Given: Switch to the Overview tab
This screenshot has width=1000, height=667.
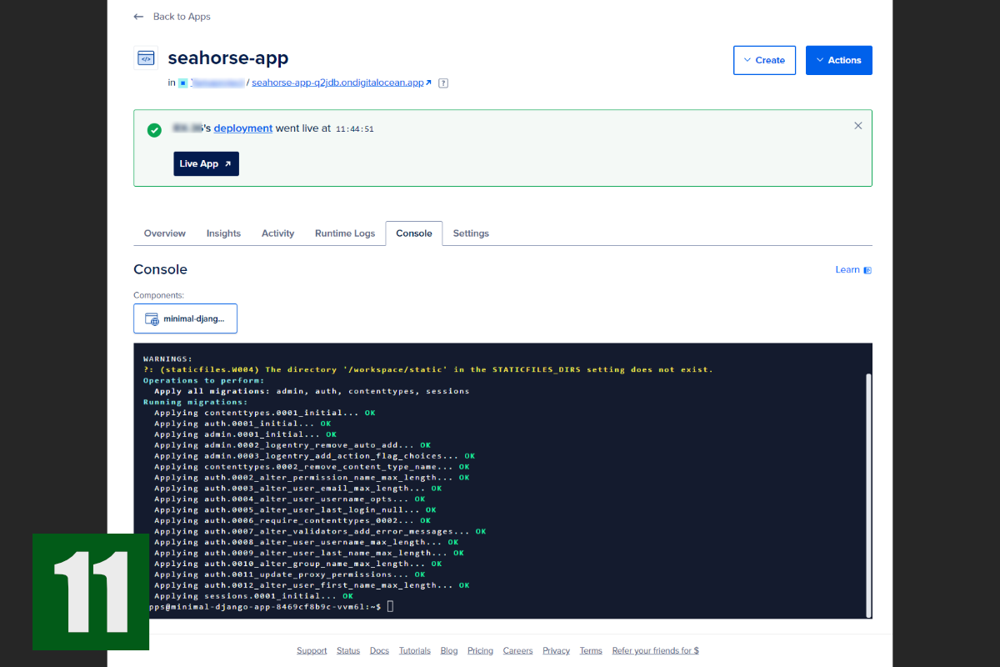Looking at the screenshot, I should pos(165,233).
